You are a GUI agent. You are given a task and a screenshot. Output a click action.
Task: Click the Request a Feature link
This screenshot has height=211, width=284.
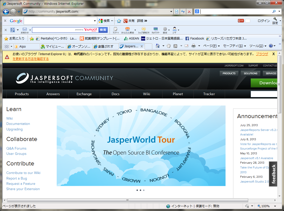click(x=21, y=184)
